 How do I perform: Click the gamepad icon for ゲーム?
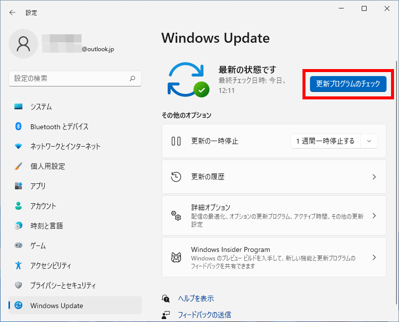coord(18,245)
